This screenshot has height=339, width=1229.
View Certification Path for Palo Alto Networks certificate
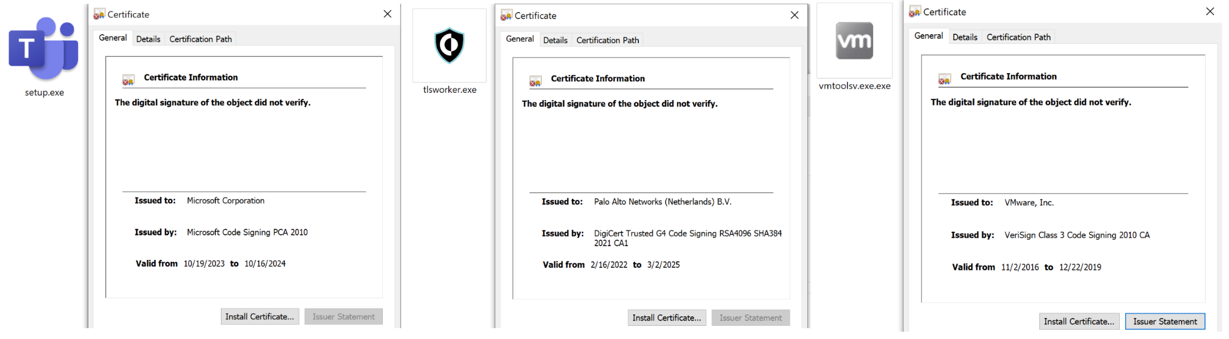point(607,40)
